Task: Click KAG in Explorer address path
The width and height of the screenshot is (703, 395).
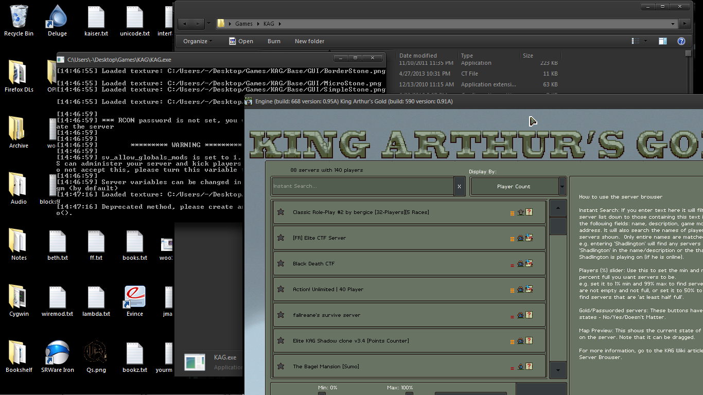Action: pos(269,24)
